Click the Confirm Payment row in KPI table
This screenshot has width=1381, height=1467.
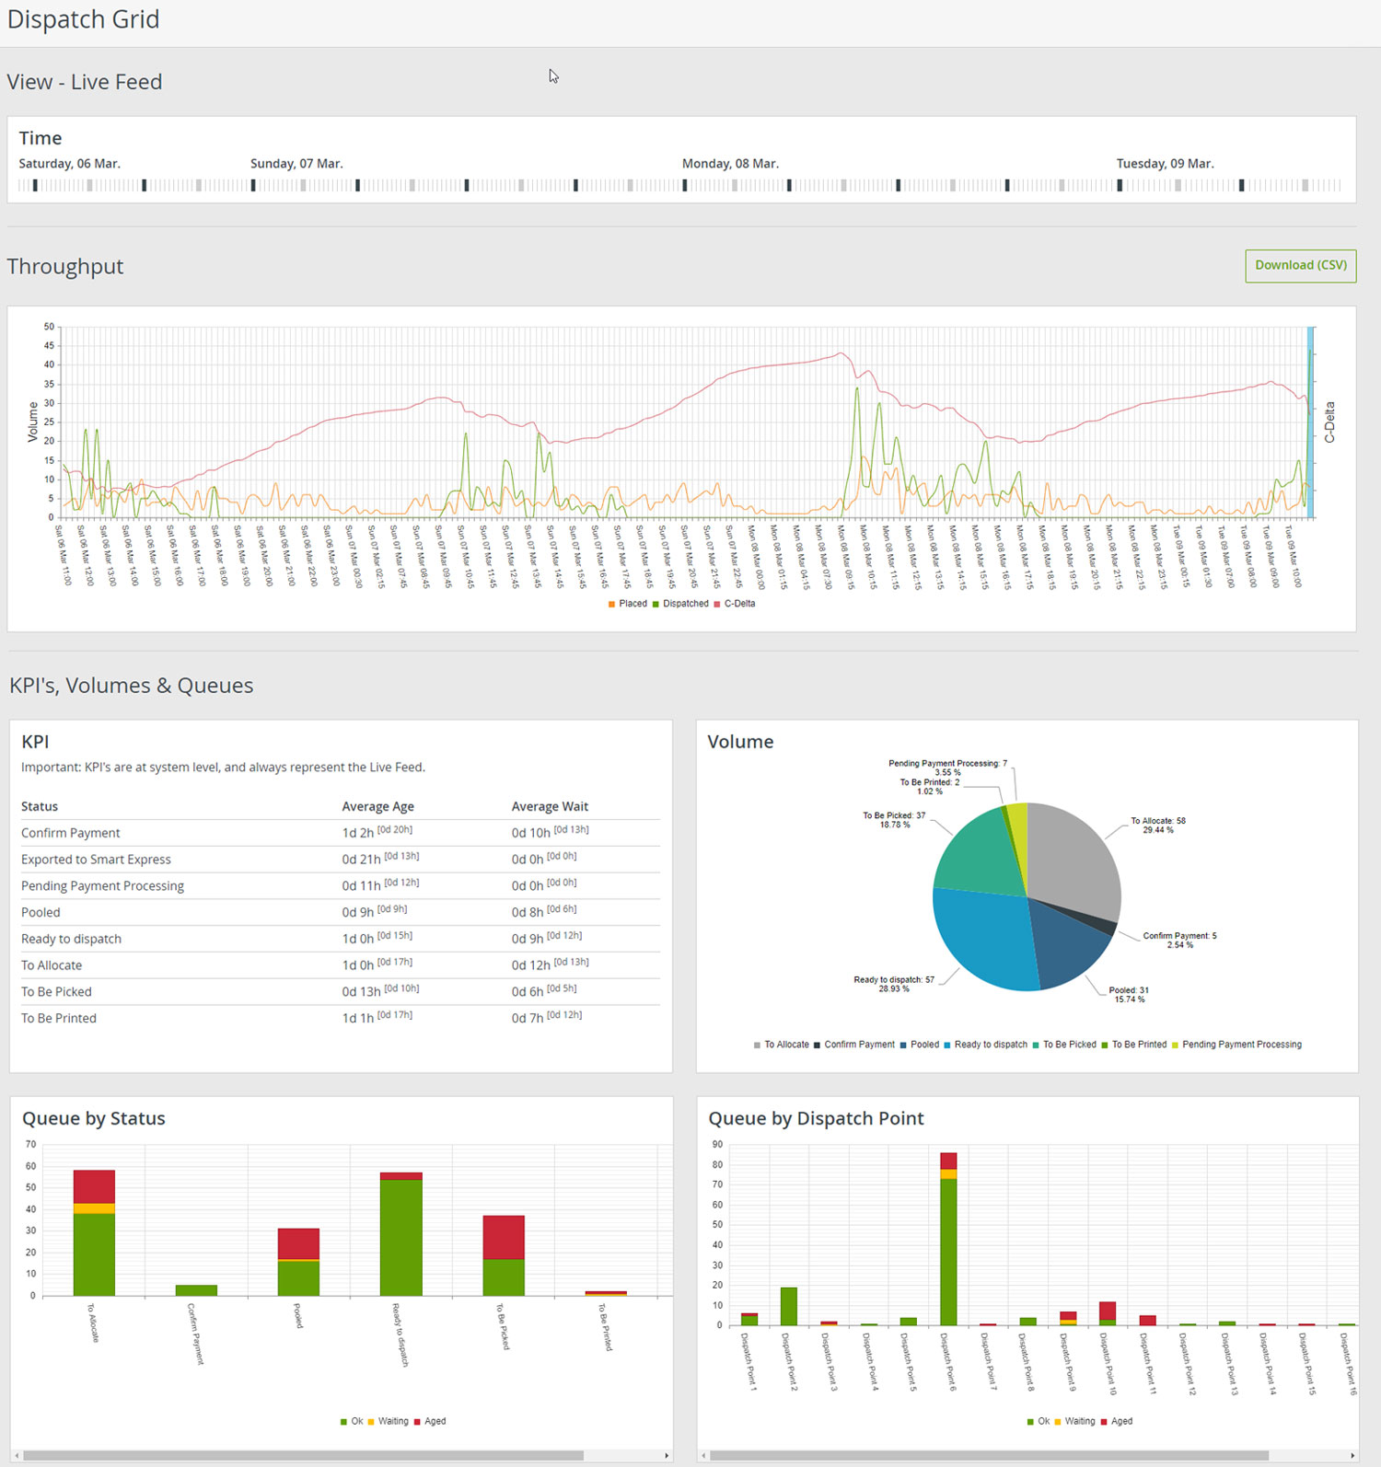(341, 833)
